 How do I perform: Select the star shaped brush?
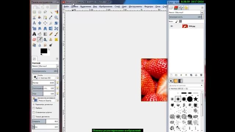pyautogui.click(x=196, y=99)
